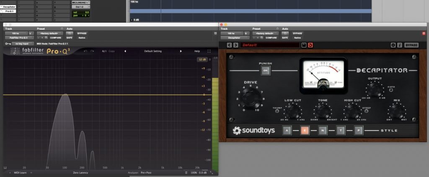Click the Decapitator preset settings circle icon
Screen dimensions: 429x177
pyautogui.click(x=278, y=29)
